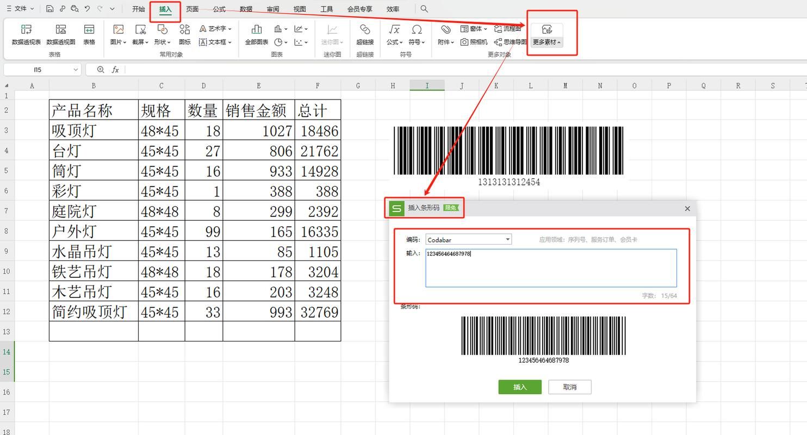This screenshot has height=435, width=807.
Task: Open the 数据透视图 pivot chart tool
Action: (x=60, y=35)
